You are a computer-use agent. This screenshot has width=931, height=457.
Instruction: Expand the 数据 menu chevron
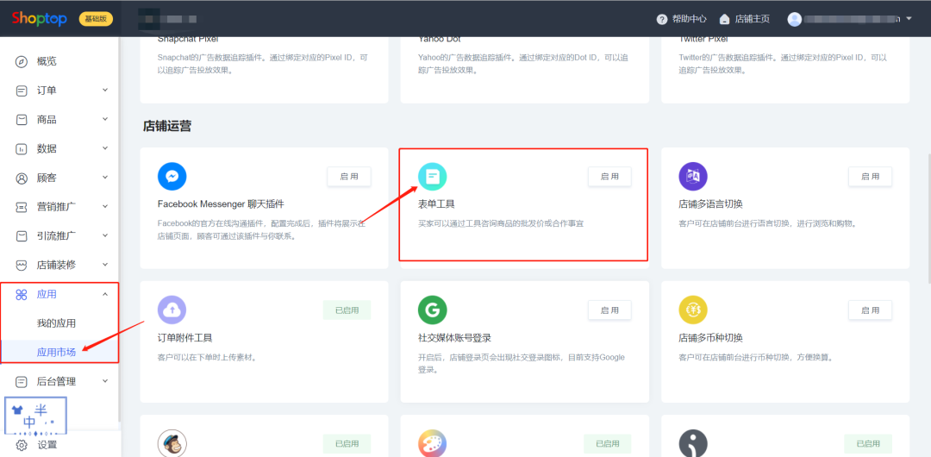point(105,148)
